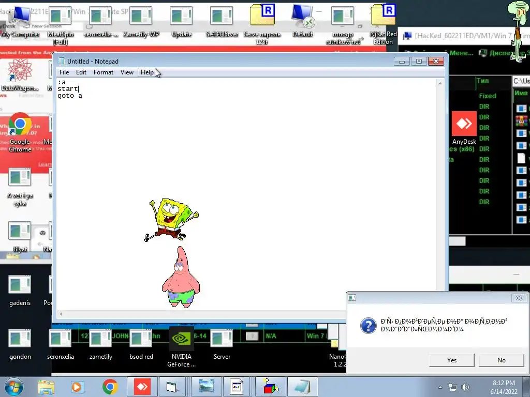
Task: Select the Se43435rver desktop icon
Action: pos(222,21)
